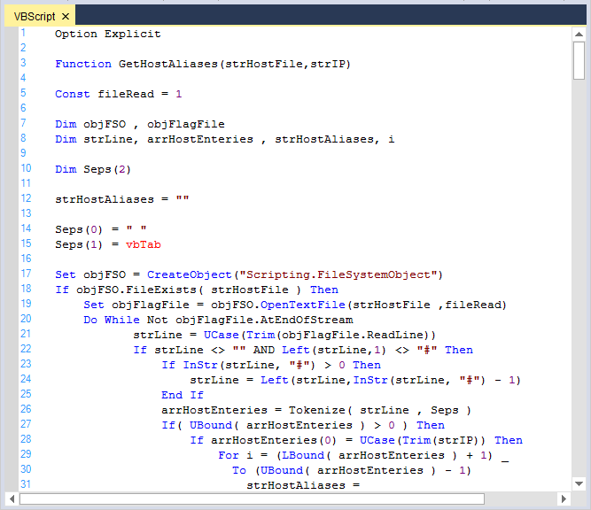Viewport: 591px width, 510px height.
Task: Click 'OpenTextFile' on line 19
Action: [x=303, y=305]
